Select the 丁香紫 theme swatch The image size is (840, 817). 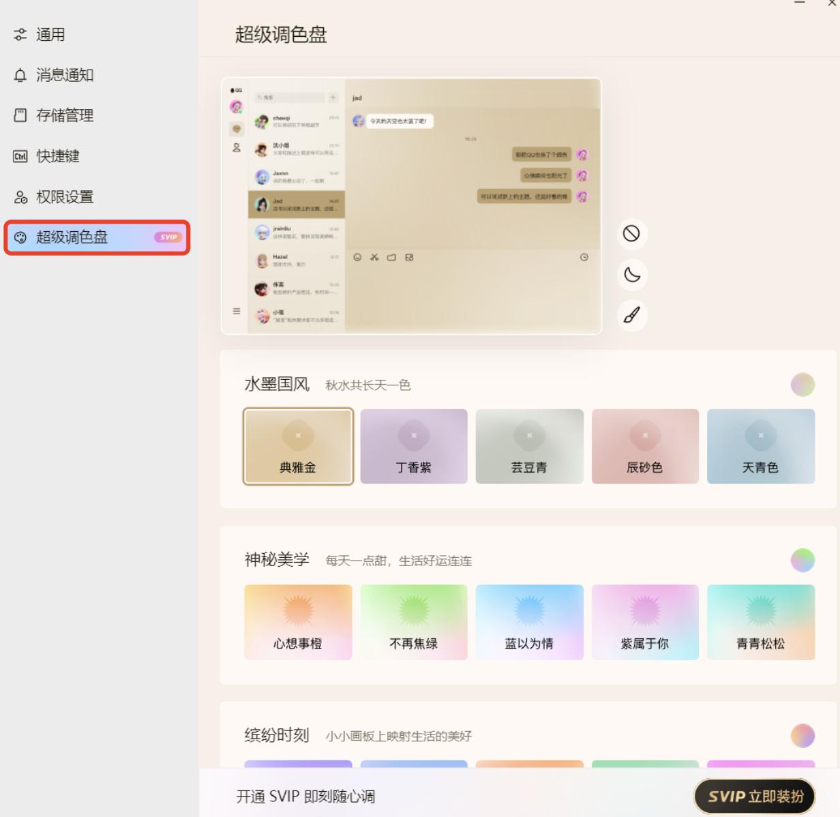coord(413,447)
